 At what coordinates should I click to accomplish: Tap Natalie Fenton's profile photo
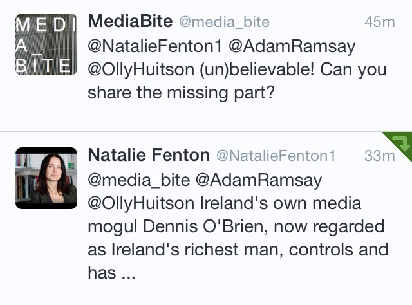(46, 178)
